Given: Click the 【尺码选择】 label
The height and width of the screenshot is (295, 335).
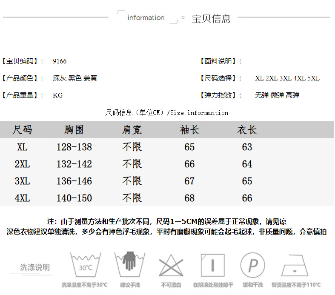Looking at the screenshot, I should [218, 78].
